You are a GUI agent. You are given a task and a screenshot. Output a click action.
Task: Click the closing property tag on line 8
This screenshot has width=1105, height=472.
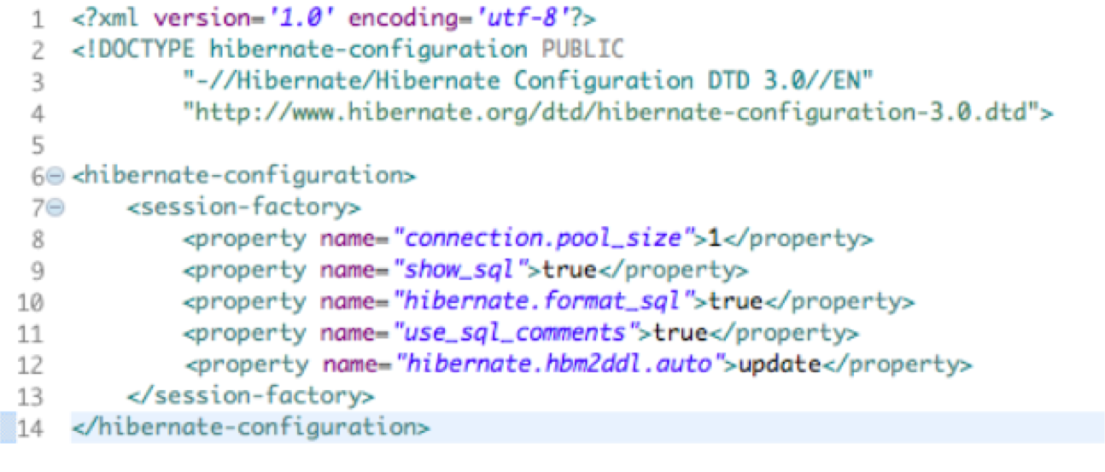coord(798,239)
